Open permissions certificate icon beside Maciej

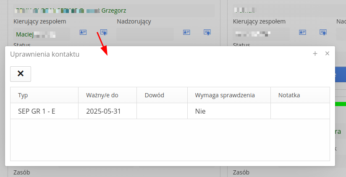(x=103, y=32)
